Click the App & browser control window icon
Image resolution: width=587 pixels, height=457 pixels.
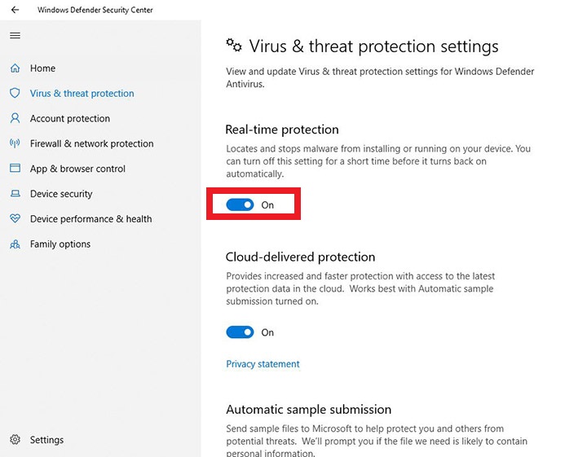click(15, 169)
